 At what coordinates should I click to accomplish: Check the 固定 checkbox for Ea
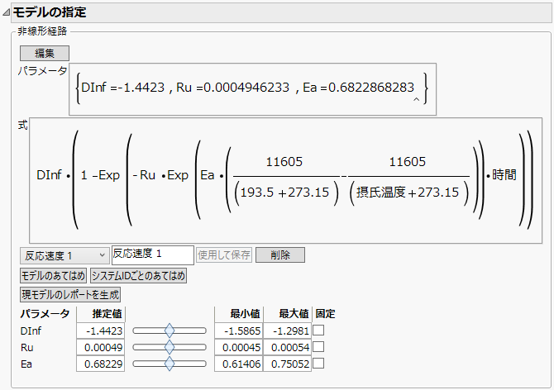pyautogui.click(x=318, y=364)
